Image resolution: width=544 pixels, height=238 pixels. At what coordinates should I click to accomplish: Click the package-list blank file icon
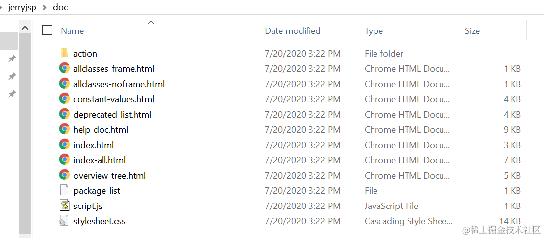click(x=64, y=190)
